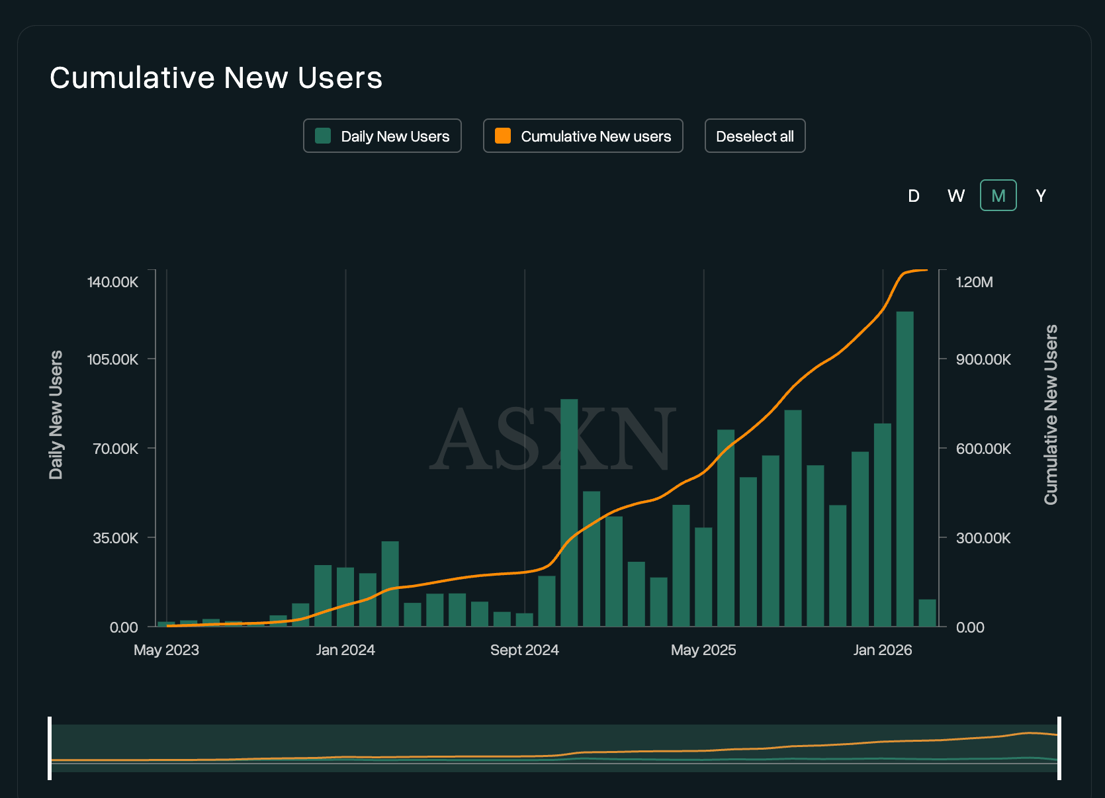Click the '1.20M' right axis value
Viewport: 1105px width, 798px height.
tap(975, 282)
